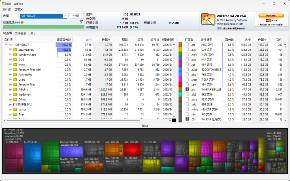Click the drive icon for [D:] HSSD2T
Viewport: 290px width, 181px height.
[11, 45]
